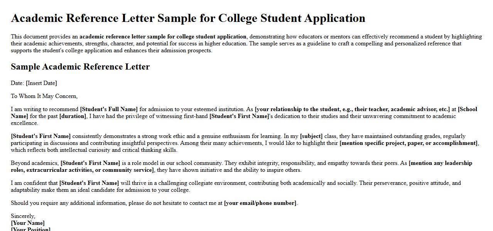Click the 'Sample Academic Reference Letter' subheading

tap(80, 66)
